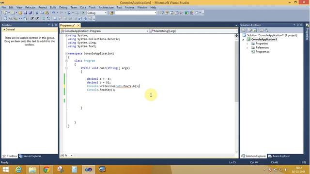The width and height of the screenshot is (310, 174).
Task: Open the Architecture menu
Action: click(x=106, y=8)
